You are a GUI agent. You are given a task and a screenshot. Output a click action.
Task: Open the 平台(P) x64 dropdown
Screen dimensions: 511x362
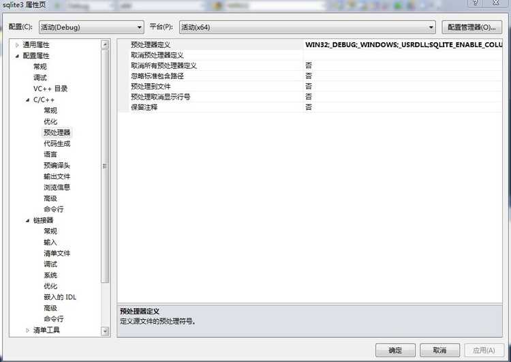tap(307, 27)
